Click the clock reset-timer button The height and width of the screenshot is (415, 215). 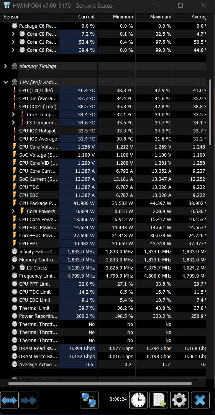coord(138,400)
